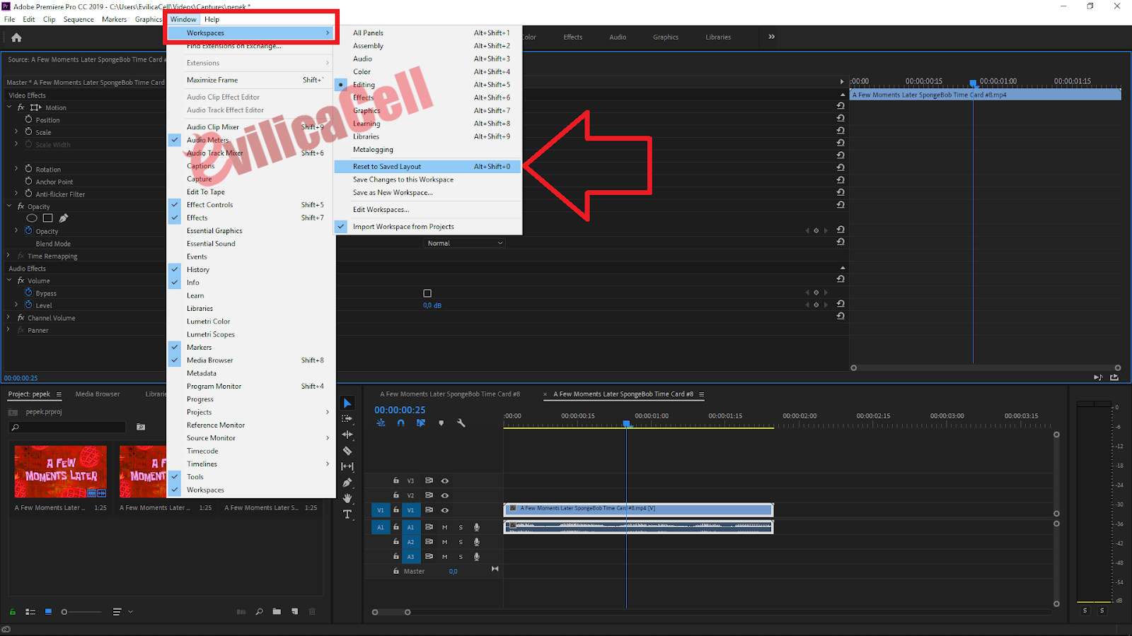
Task: Hide video track V2 output
Action: click(445, 495)
